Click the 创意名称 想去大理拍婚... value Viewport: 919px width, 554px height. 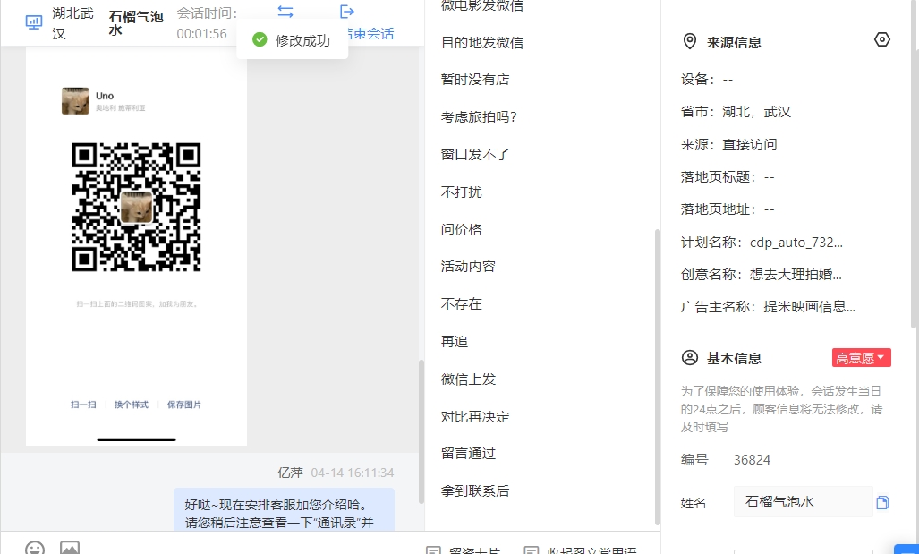[x=796, y=275]
